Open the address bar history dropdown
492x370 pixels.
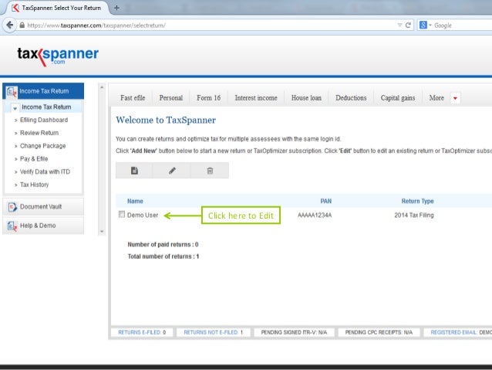click(399, 25)
